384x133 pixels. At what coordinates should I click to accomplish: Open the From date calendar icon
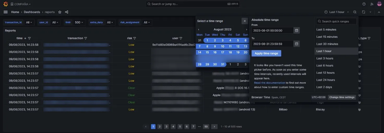297,30
